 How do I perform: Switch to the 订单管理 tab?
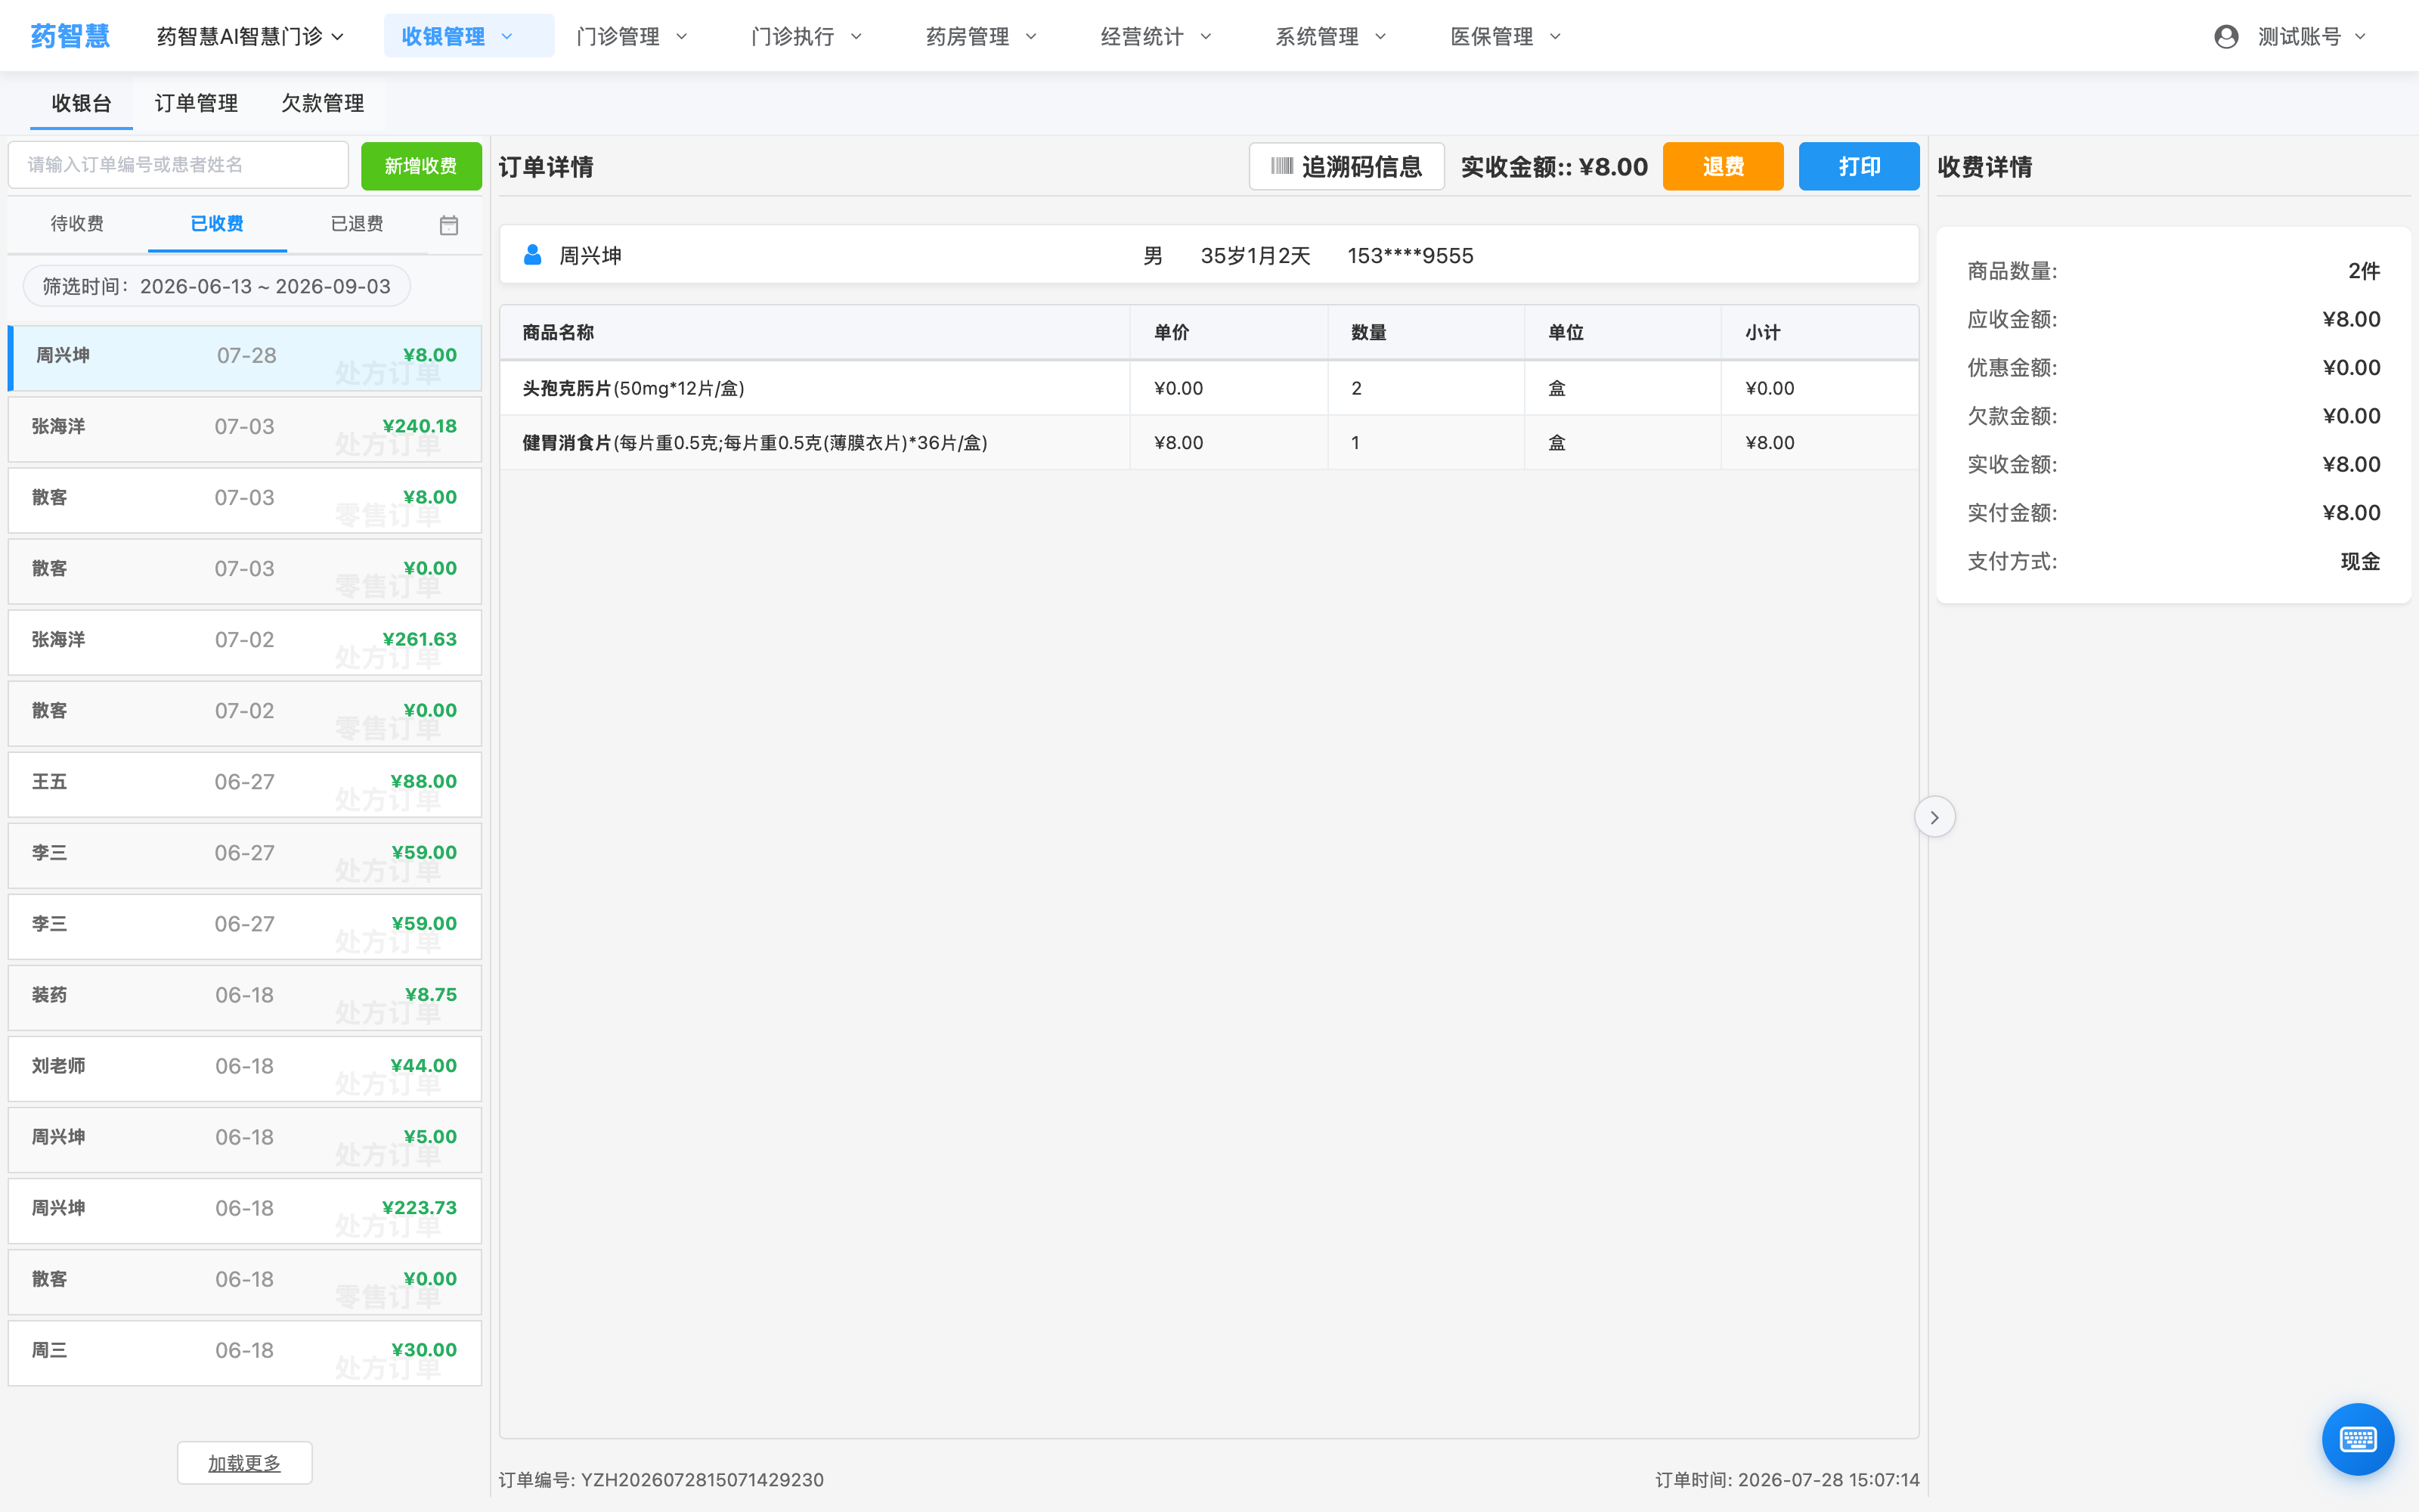click(196, 103)
